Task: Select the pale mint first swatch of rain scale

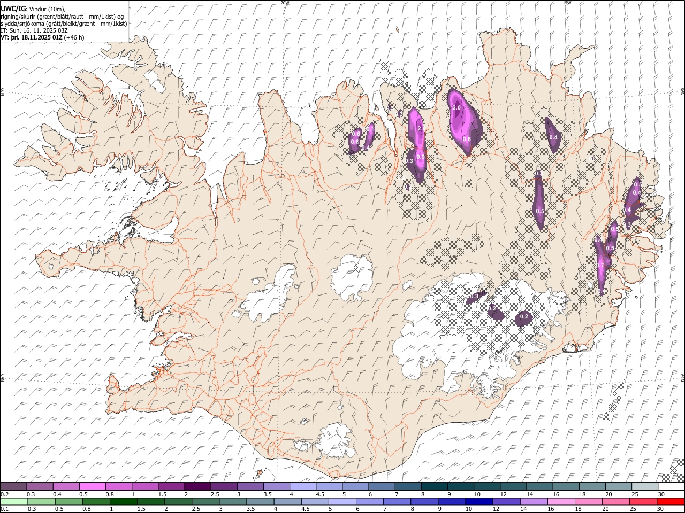Action: tap(14, 501)
